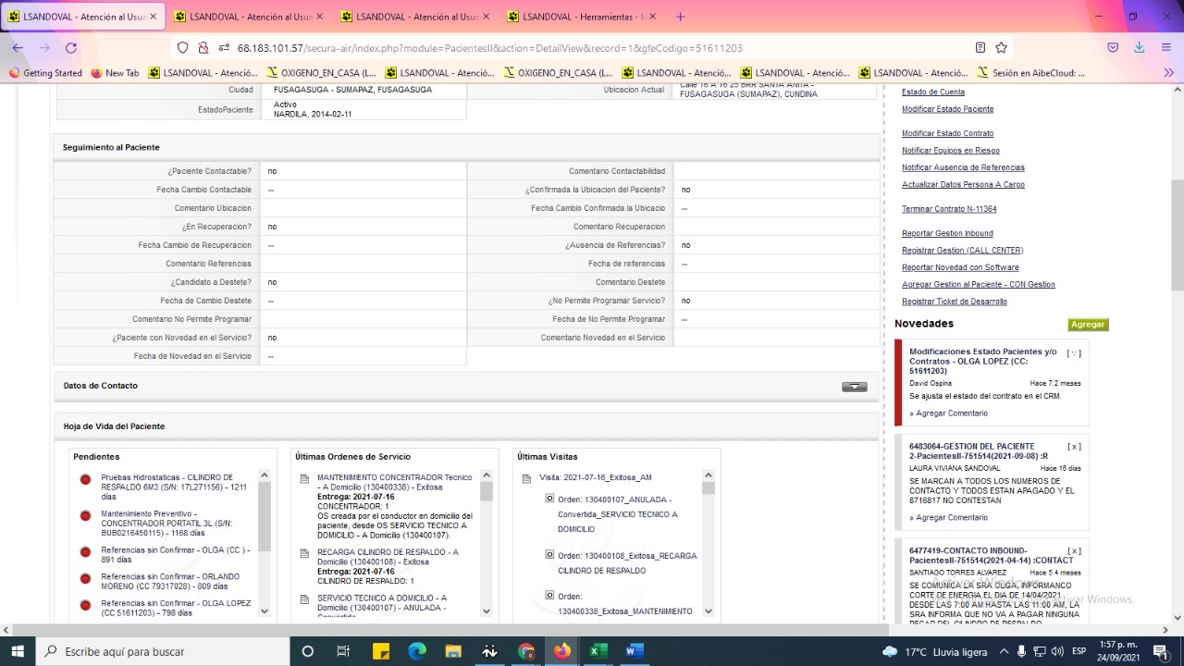Open SERVICIO TECNICO A DOMICILIO order document icon
The image size is (1184, 666).
click(305, 600)
